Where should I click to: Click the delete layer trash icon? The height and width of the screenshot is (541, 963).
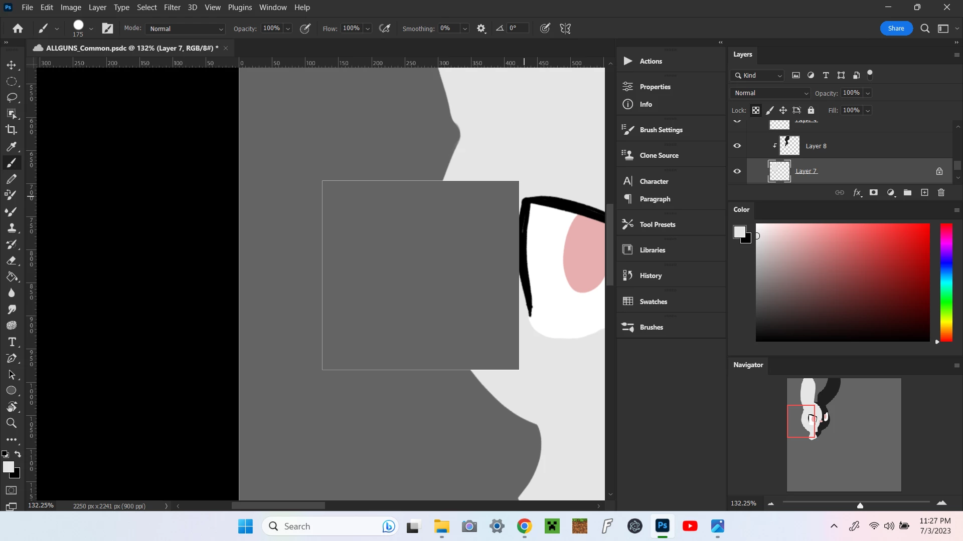coord(941,192)
